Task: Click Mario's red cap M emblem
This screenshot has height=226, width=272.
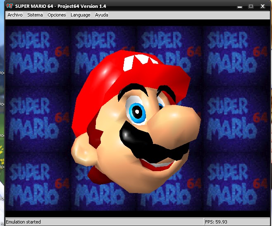Action: click(x=140, y=62)
